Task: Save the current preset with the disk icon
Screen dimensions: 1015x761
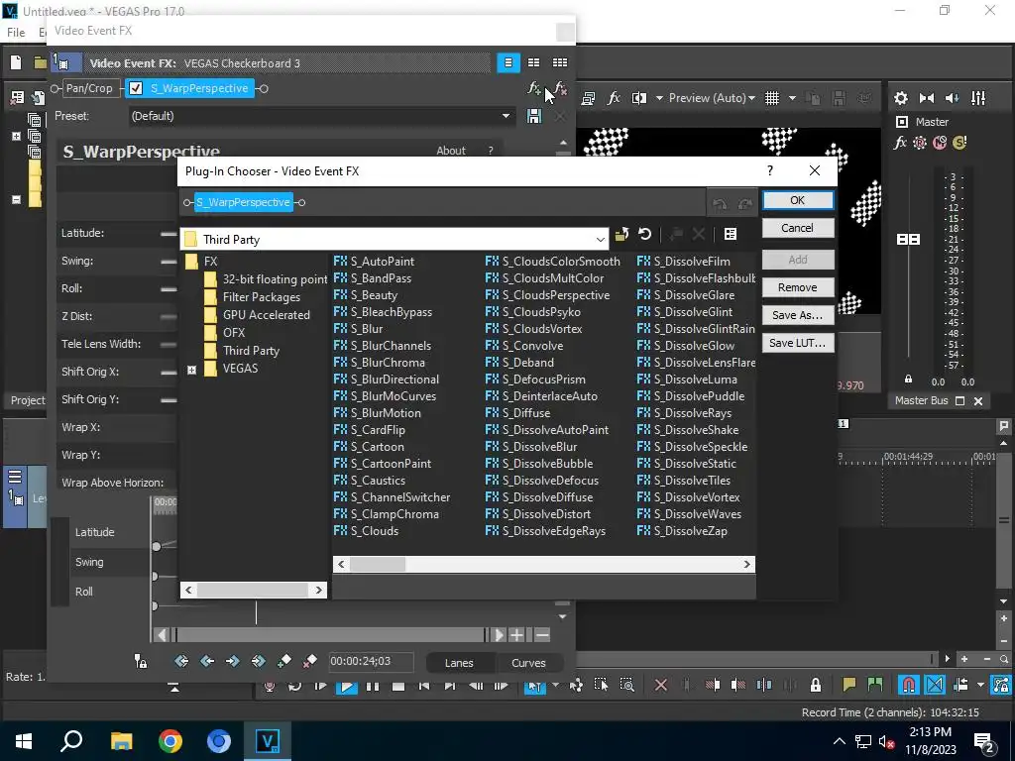Action: (x=534, y=116)
